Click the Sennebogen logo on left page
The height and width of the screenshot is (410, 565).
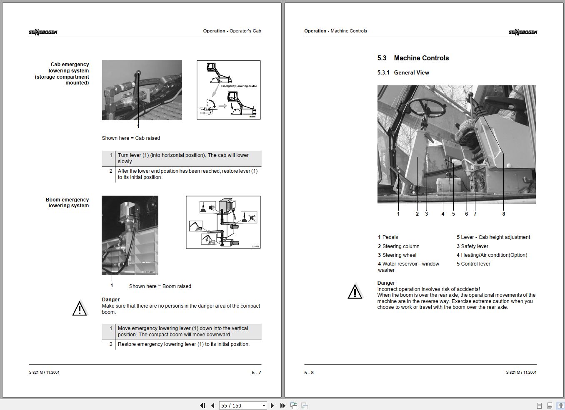pyautogui.click(x=43, y=32)
